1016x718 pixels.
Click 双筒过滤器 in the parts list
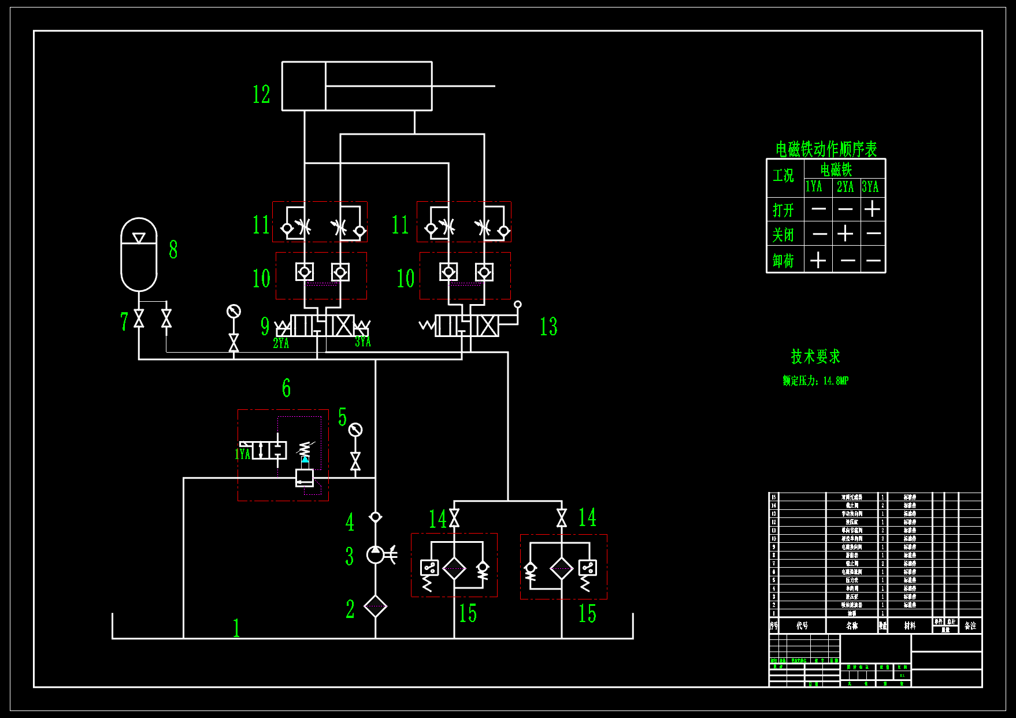point(852,497)
